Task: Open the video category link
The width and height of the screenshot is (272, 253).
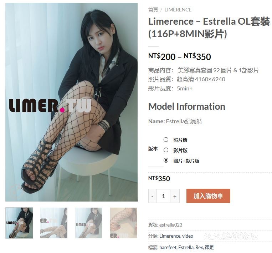Action: tap(188, 236)
